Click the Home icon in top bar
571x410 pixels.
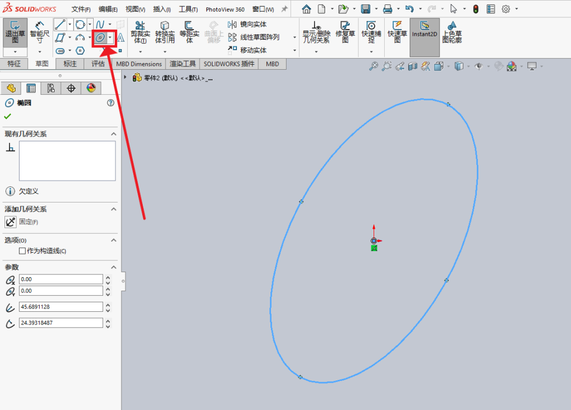coord(307,9)
